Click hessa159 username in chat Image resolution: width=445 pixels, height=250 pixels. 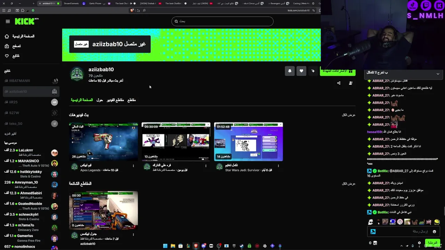click(374, 132)
